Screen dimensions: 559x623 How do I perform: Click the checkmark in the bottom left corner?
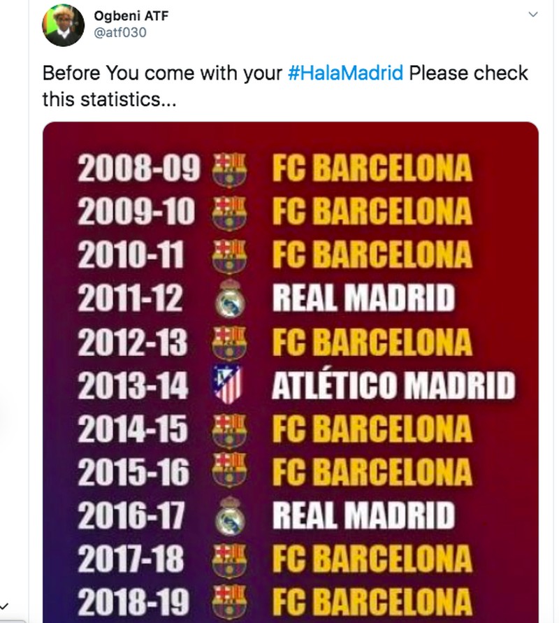point(6,606)
